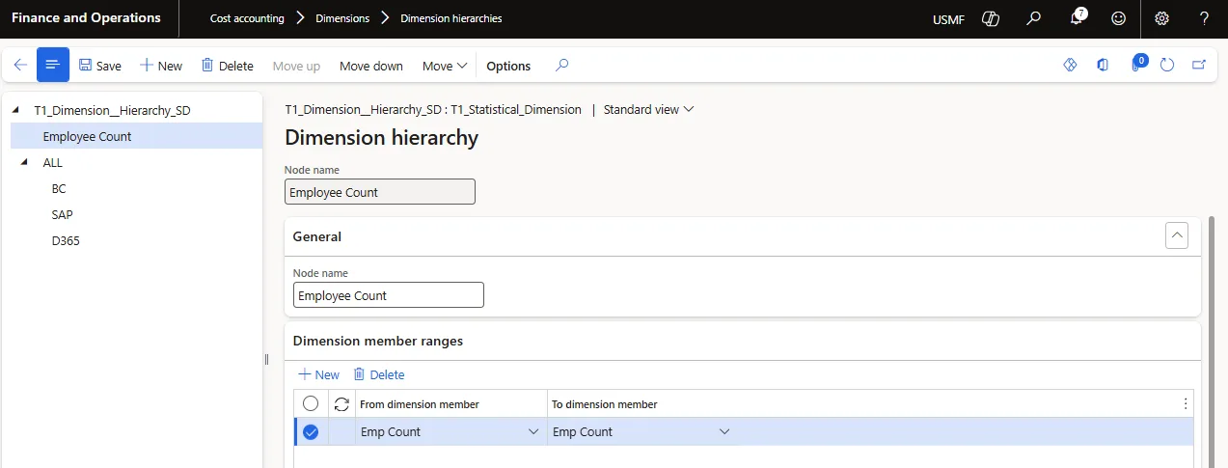Viewport: 1228px width, 468px height.
Task: Open the From dimension member dropdown
Action: tap(533, 432)
